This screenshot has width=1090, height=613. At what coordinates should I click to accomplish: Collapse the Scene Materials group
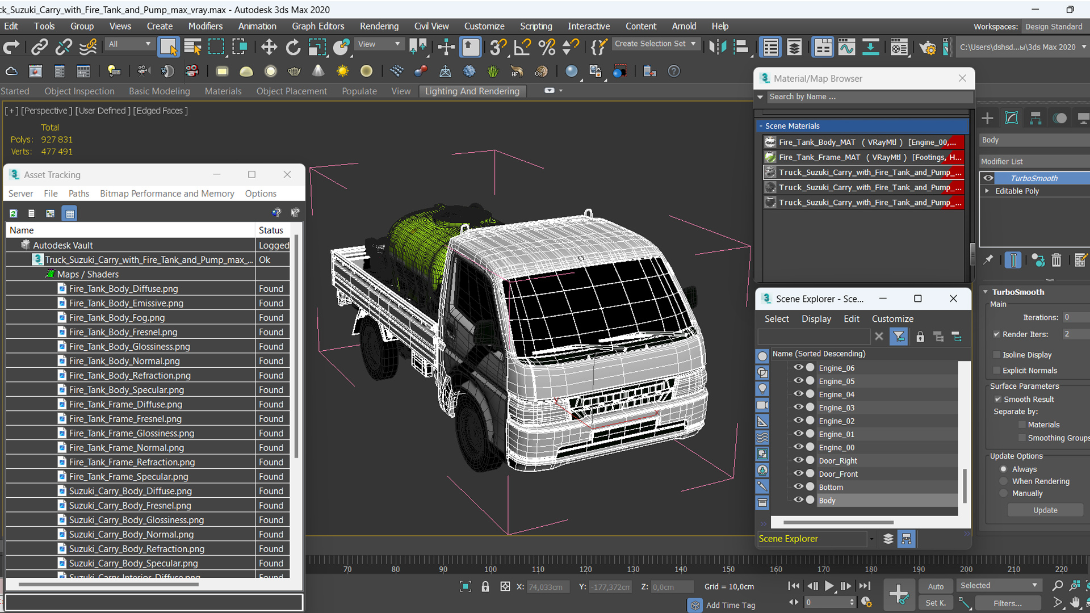click(761, 126)
